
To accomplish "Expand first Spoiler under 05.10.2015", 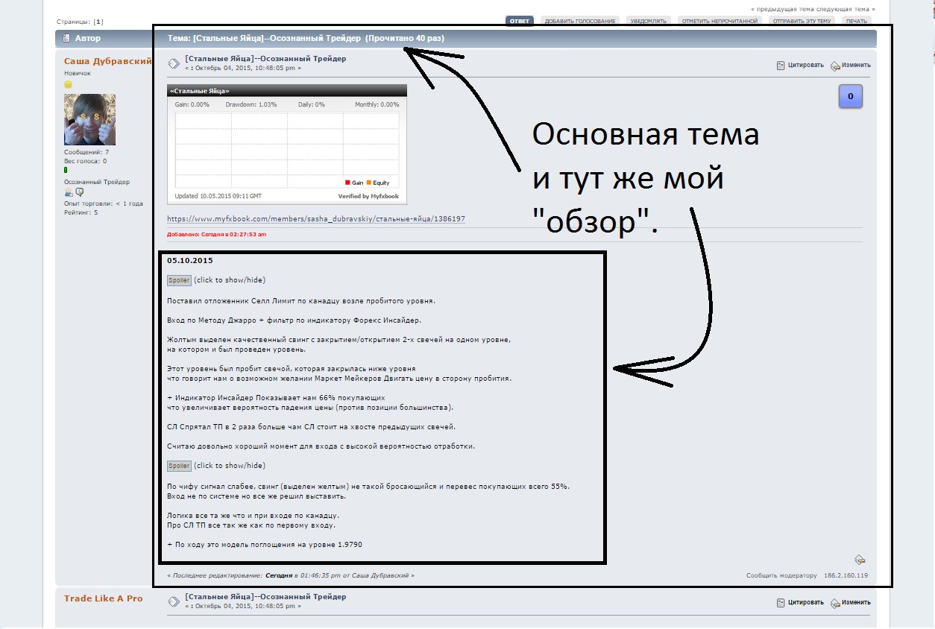I will (179, 280).
